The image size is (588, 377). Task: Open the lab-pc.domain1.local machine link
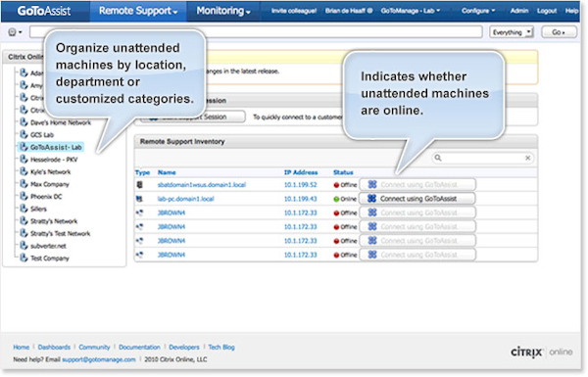click(x=185, y=199)
